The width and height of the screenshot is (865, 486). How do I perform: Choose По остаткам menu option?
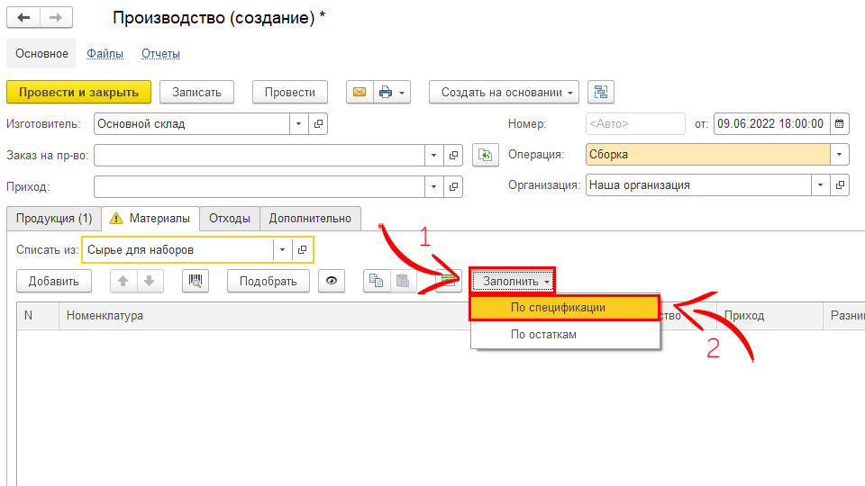(543, 335)
